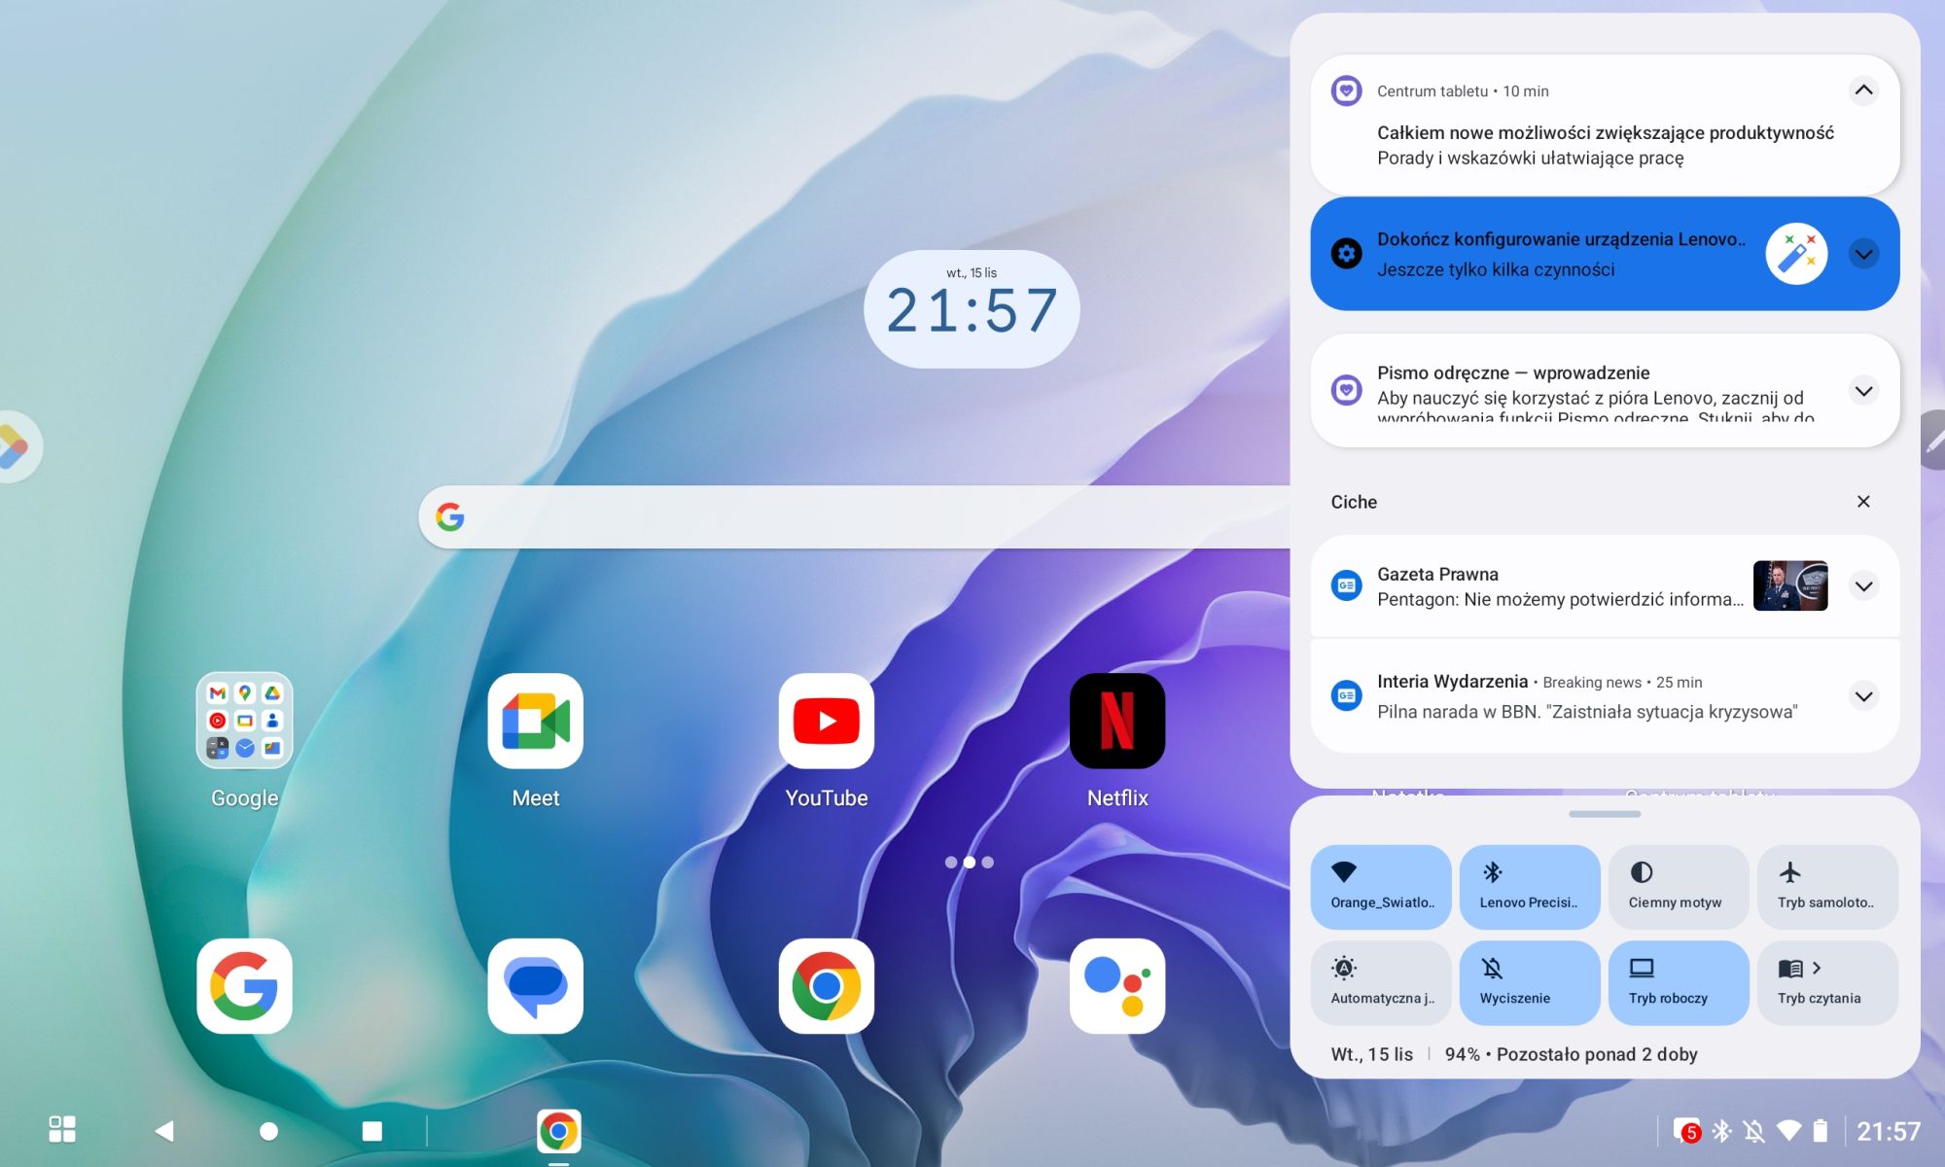Tap the Back navigation button

(x=164, y=1131)
